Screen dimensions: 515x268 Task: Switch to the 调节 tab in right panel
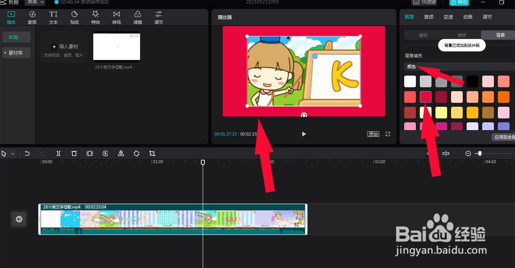coord(487,17)
